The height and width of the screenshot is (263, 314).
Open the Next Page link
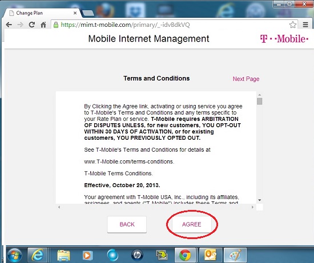pos(246,79)
